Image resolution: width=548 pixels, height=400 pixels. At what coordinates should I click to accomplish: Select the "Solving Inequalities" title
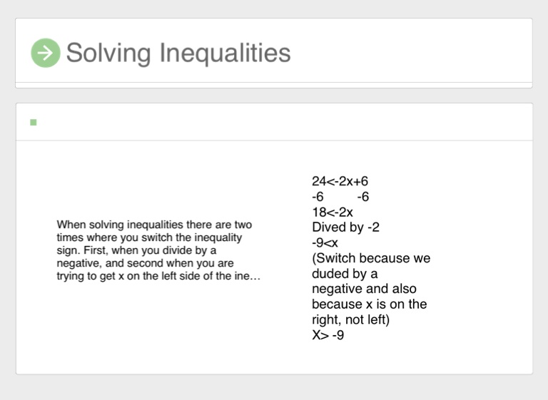(x=178, y=53)
